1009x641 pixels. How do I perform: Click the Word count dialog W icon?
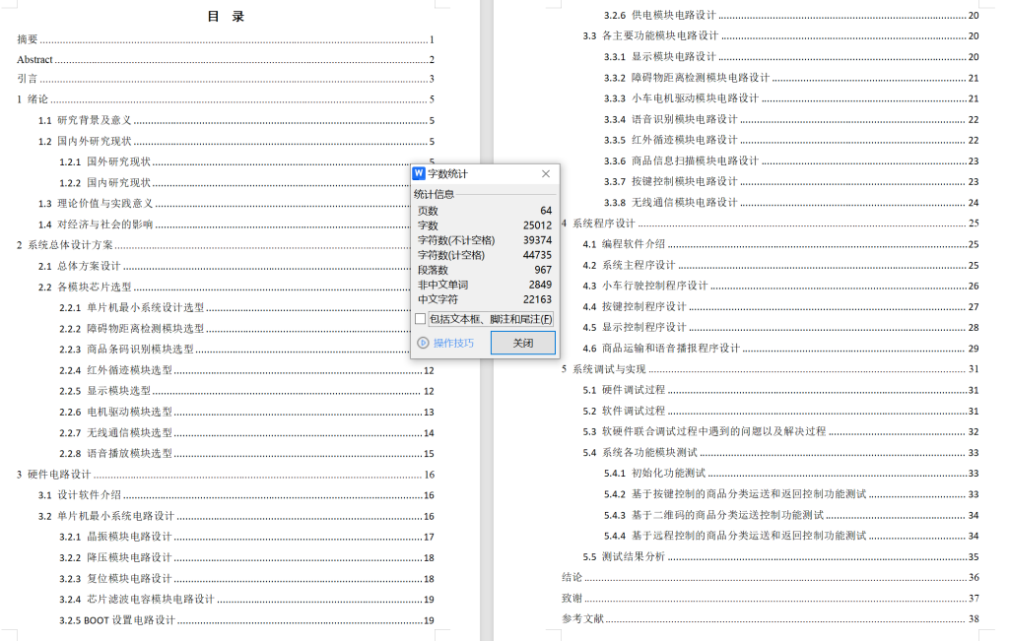coord(421,173)
